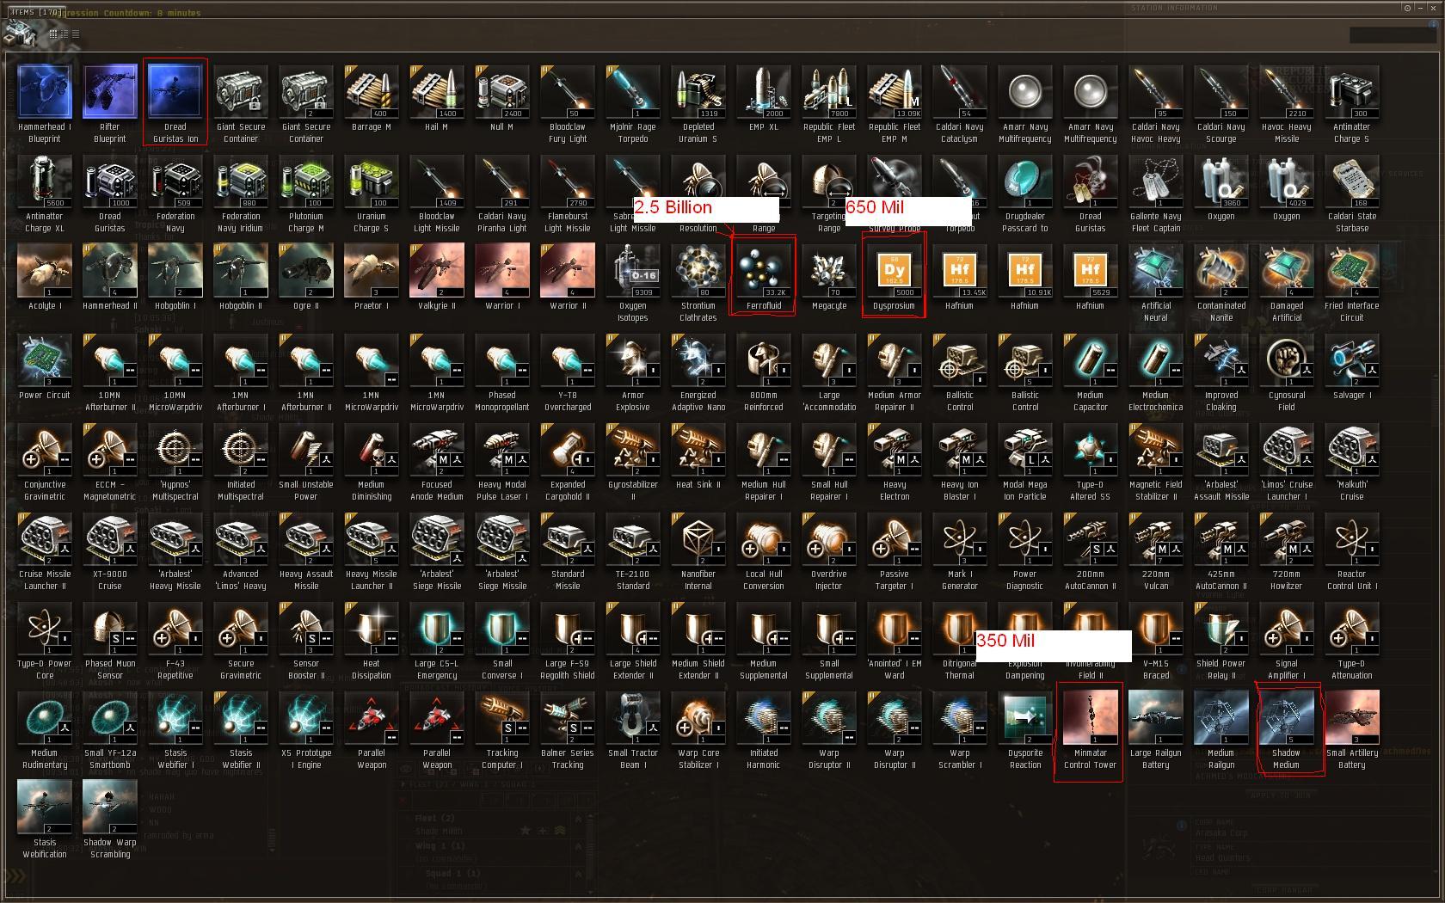Switch item view to icons mode
The height and width of the screenshot is (903, 1445).
tap(53, 34)
